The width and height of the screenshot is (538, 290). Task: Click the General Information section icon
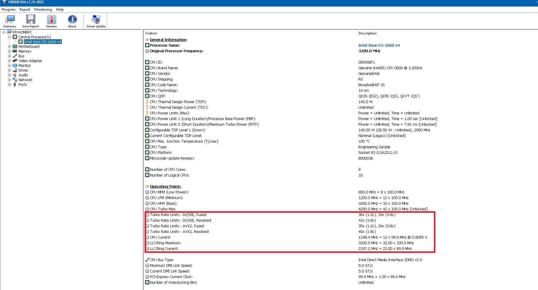(147, 40)
